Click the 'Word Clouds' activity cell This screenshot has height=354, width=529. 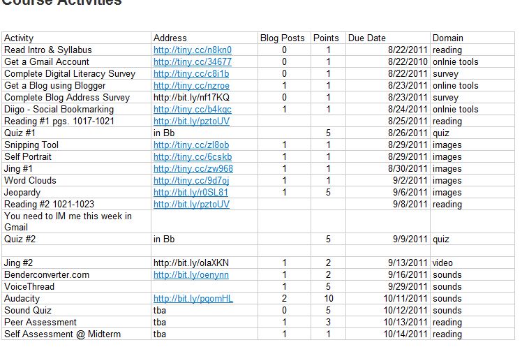76,181
